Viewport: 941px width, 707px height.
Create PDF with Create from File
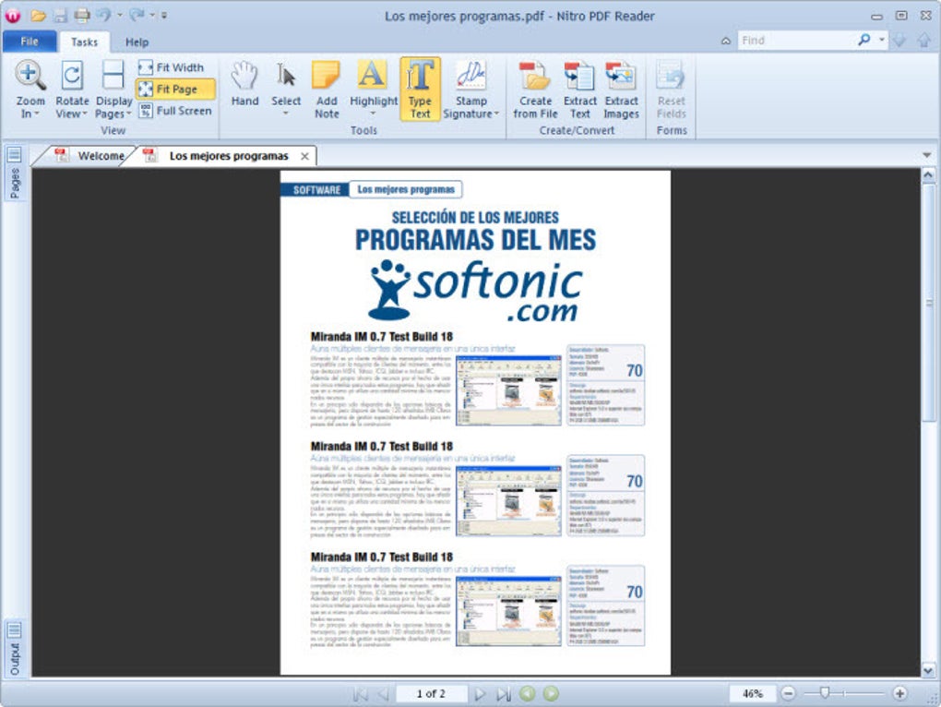[535, 88]
